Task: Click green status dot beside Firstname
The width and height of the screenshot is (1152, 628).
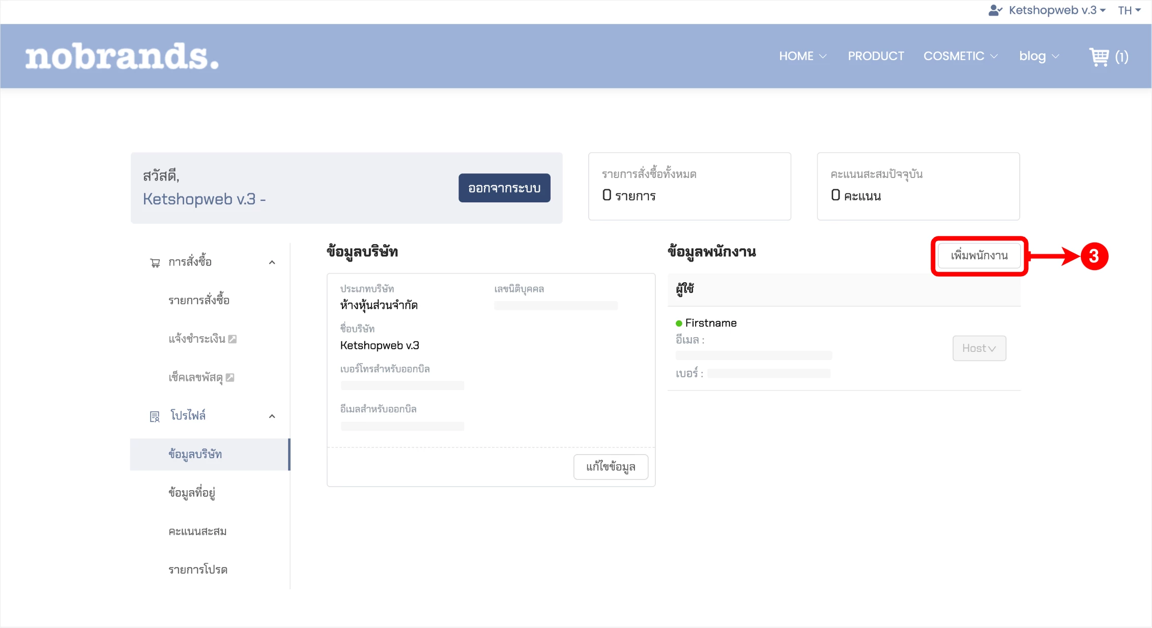Action: click(679, 323)
